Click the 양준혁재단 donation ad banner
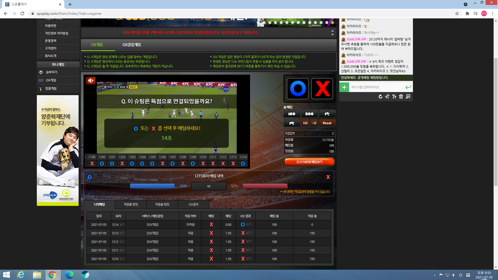This screenshot has height=280, width=498. [58, 150]
